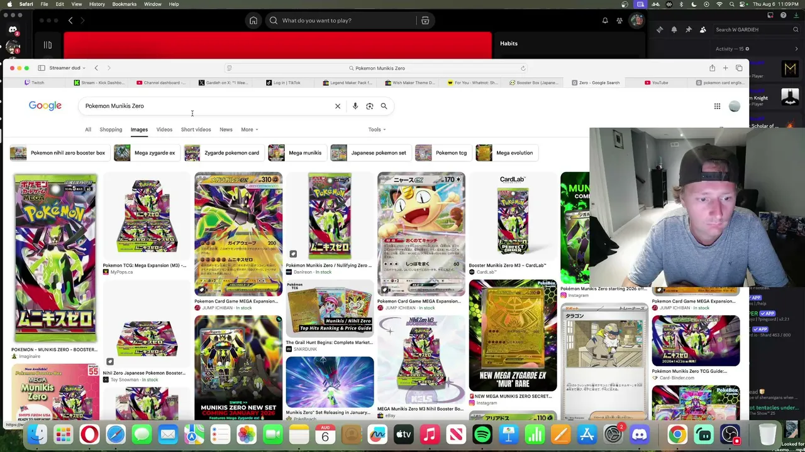This screenshot has width=805, height=452.
Task: Open the Music app from the Dock
Action: (430, 434)
